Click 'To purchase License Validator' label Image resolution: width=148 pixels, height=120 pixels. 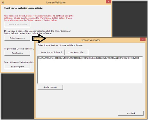(x=19, y=49)
